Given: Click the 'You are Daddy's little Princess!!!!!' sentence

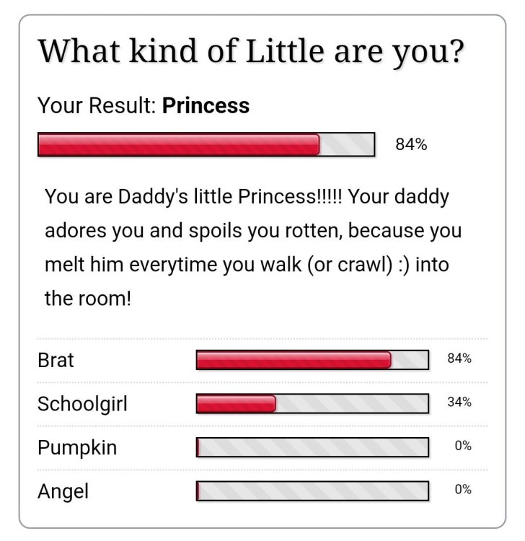Looking at the screenshot, I should 193,197.
